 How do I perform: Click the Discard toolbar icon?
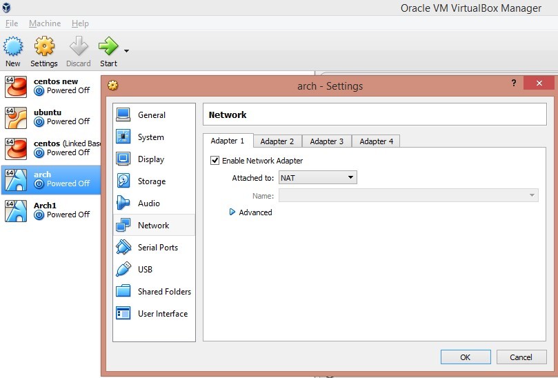[79, 46]
